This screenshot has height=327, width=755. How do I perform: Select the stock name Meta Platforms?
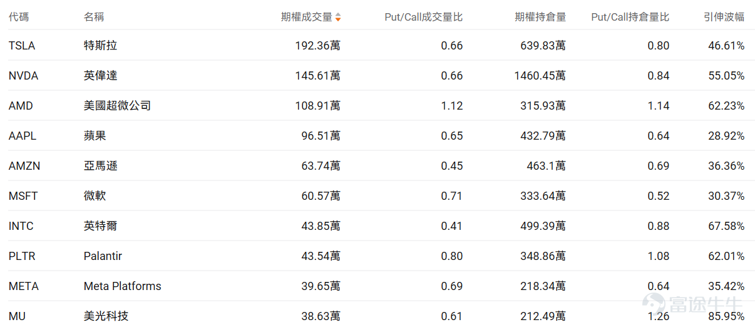pyautogui.click(x=123, y=286)
